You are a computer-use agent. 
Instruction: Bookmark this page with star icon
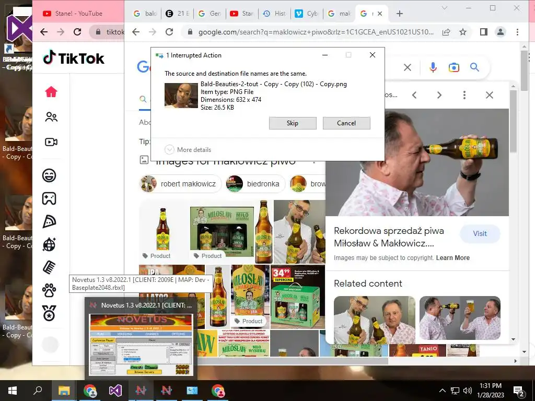click(463, 32)
